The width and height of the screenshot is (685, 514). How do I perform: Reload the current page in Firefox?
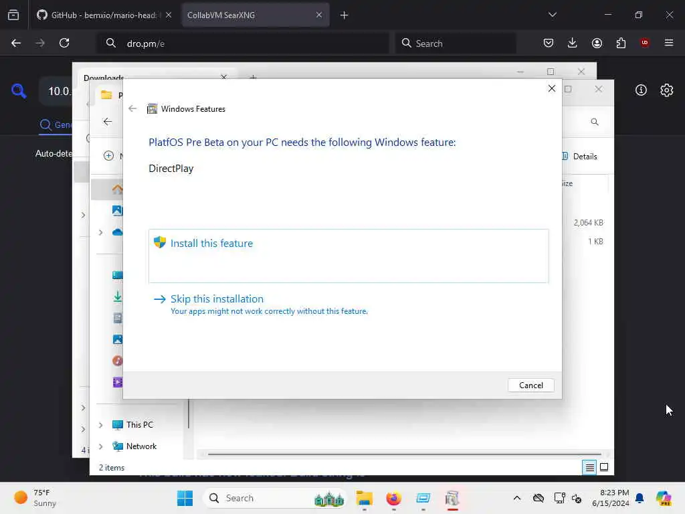64,43
